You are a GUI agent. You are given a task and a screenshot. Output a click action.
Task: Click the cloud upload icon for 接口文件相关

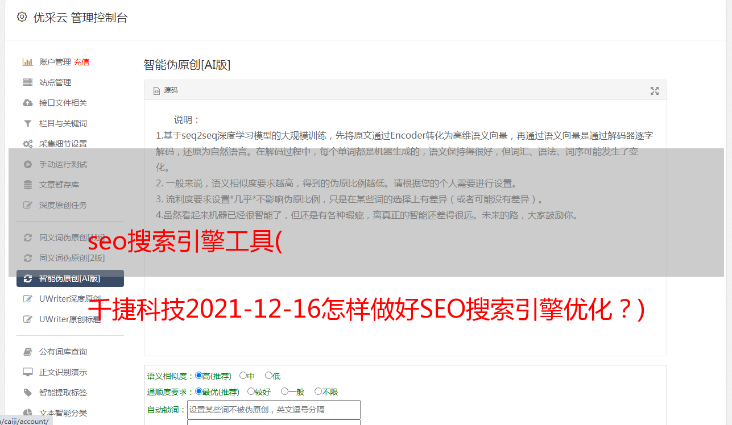click(x=27, y=103)
